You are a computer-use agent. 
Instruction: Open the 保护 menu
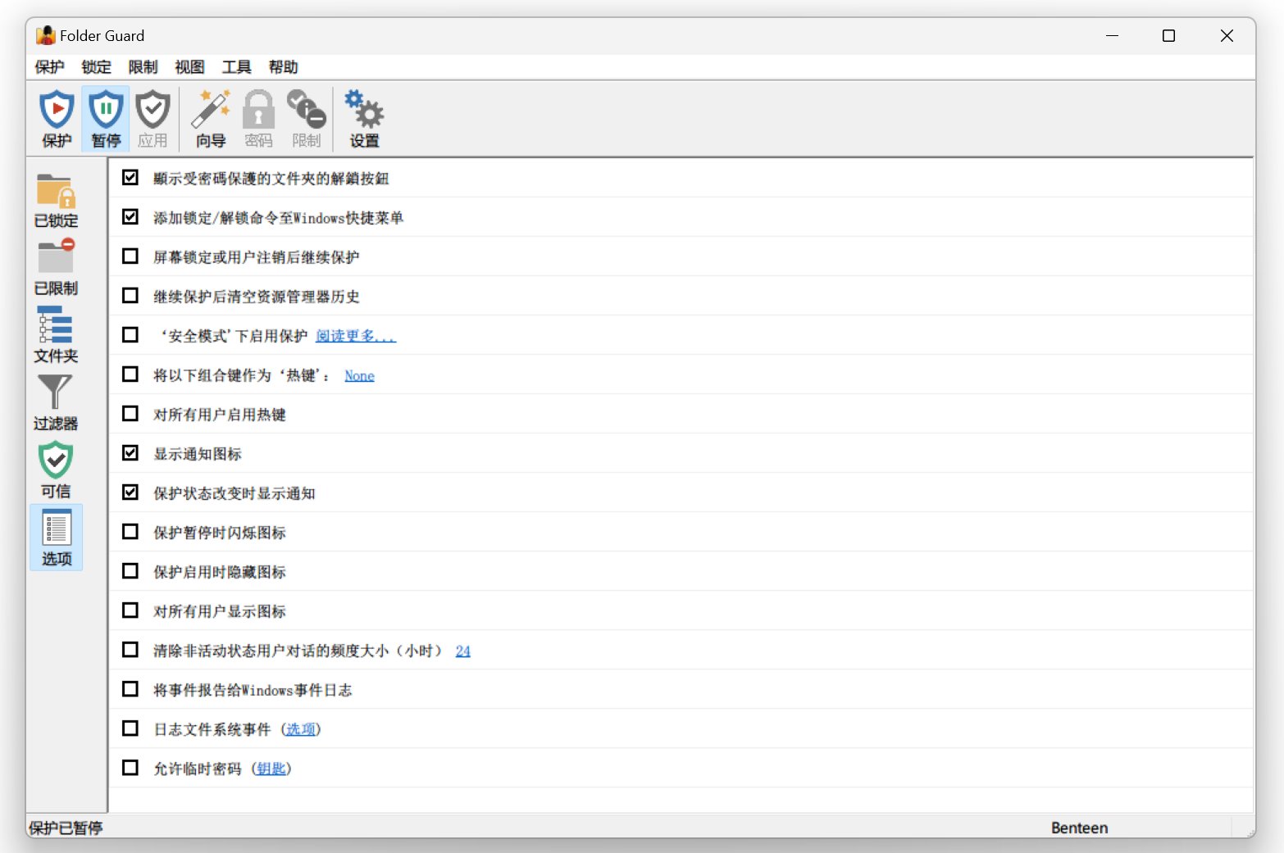(49, 67)
